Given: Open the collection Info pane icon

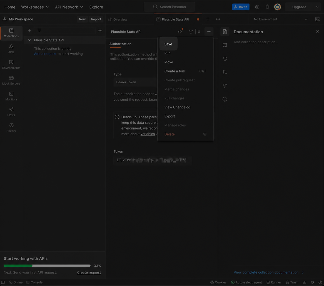Looking at the screenshot, I should (x=225, y=99).
